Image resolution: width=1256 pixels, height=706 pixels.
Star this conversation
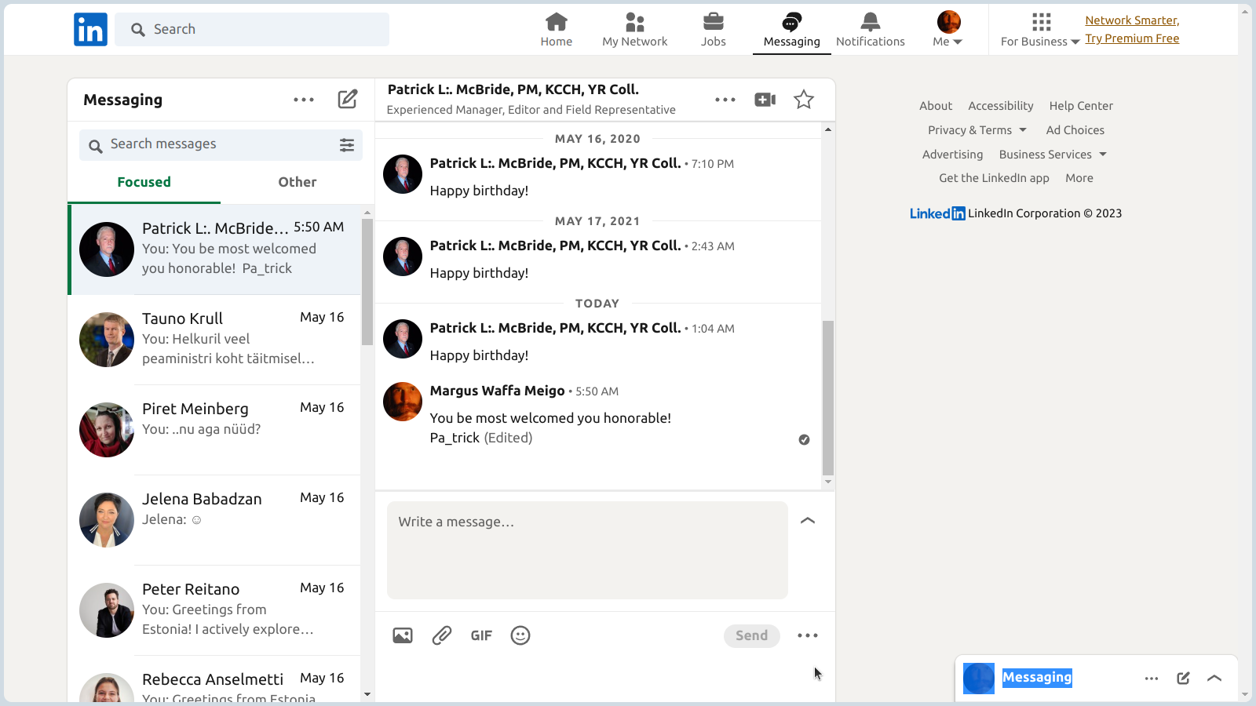click(804, 100)
